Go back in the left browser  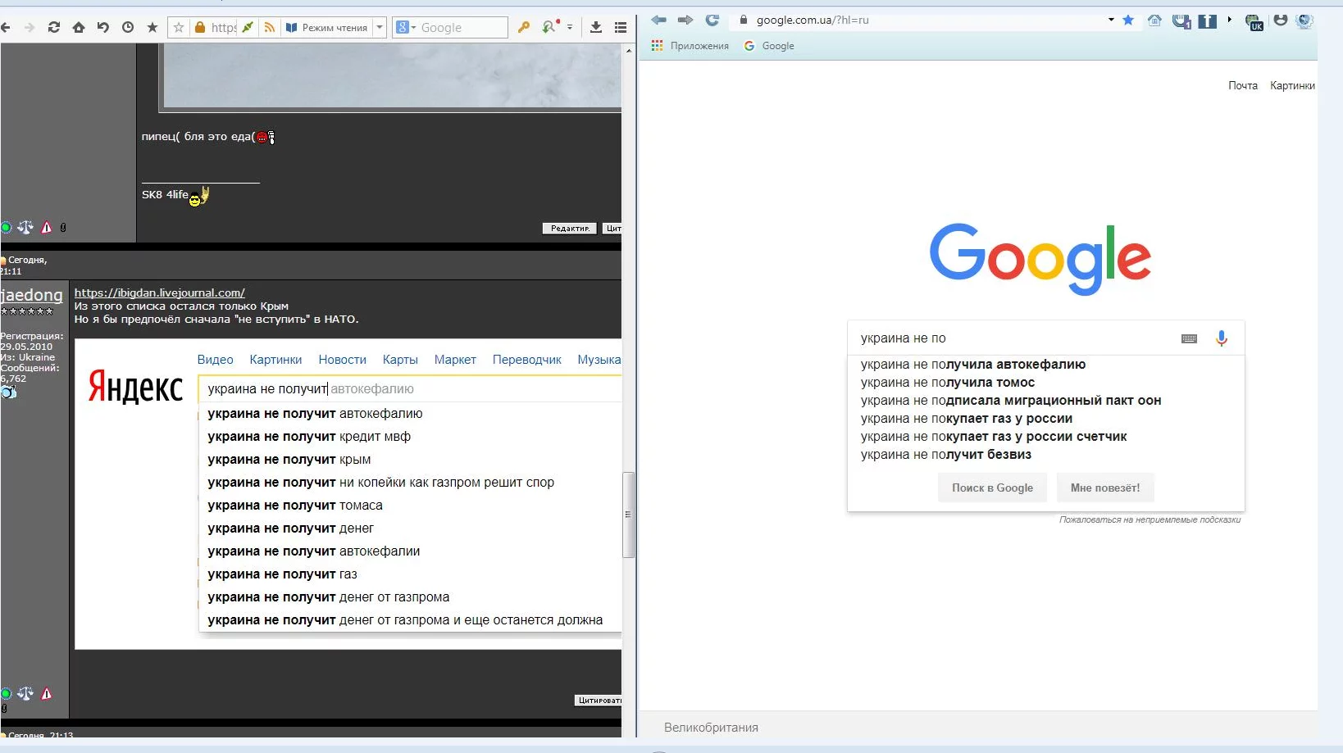(6, 28)
